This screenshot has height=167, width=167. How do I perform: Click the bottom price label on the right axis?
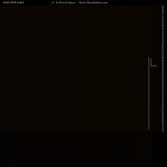coord(163,131)
